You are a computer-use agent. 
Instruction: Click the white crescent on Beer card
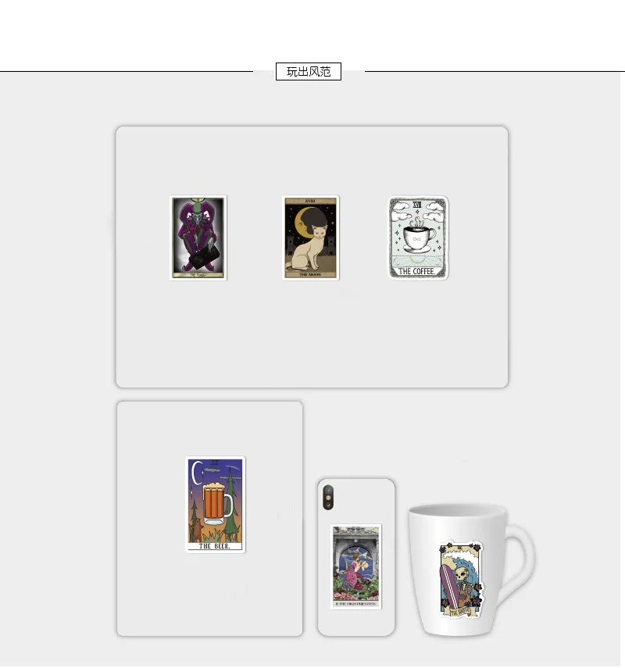point(196,473)
